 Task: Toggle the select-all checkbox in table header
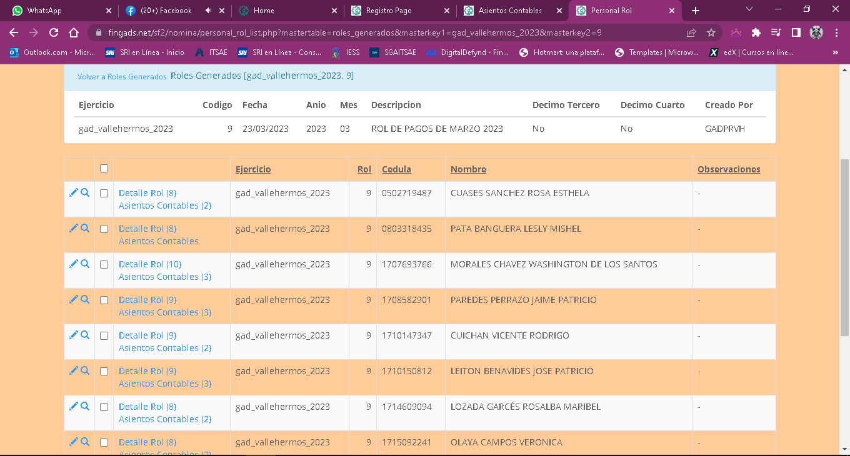[x=104, y=169]
